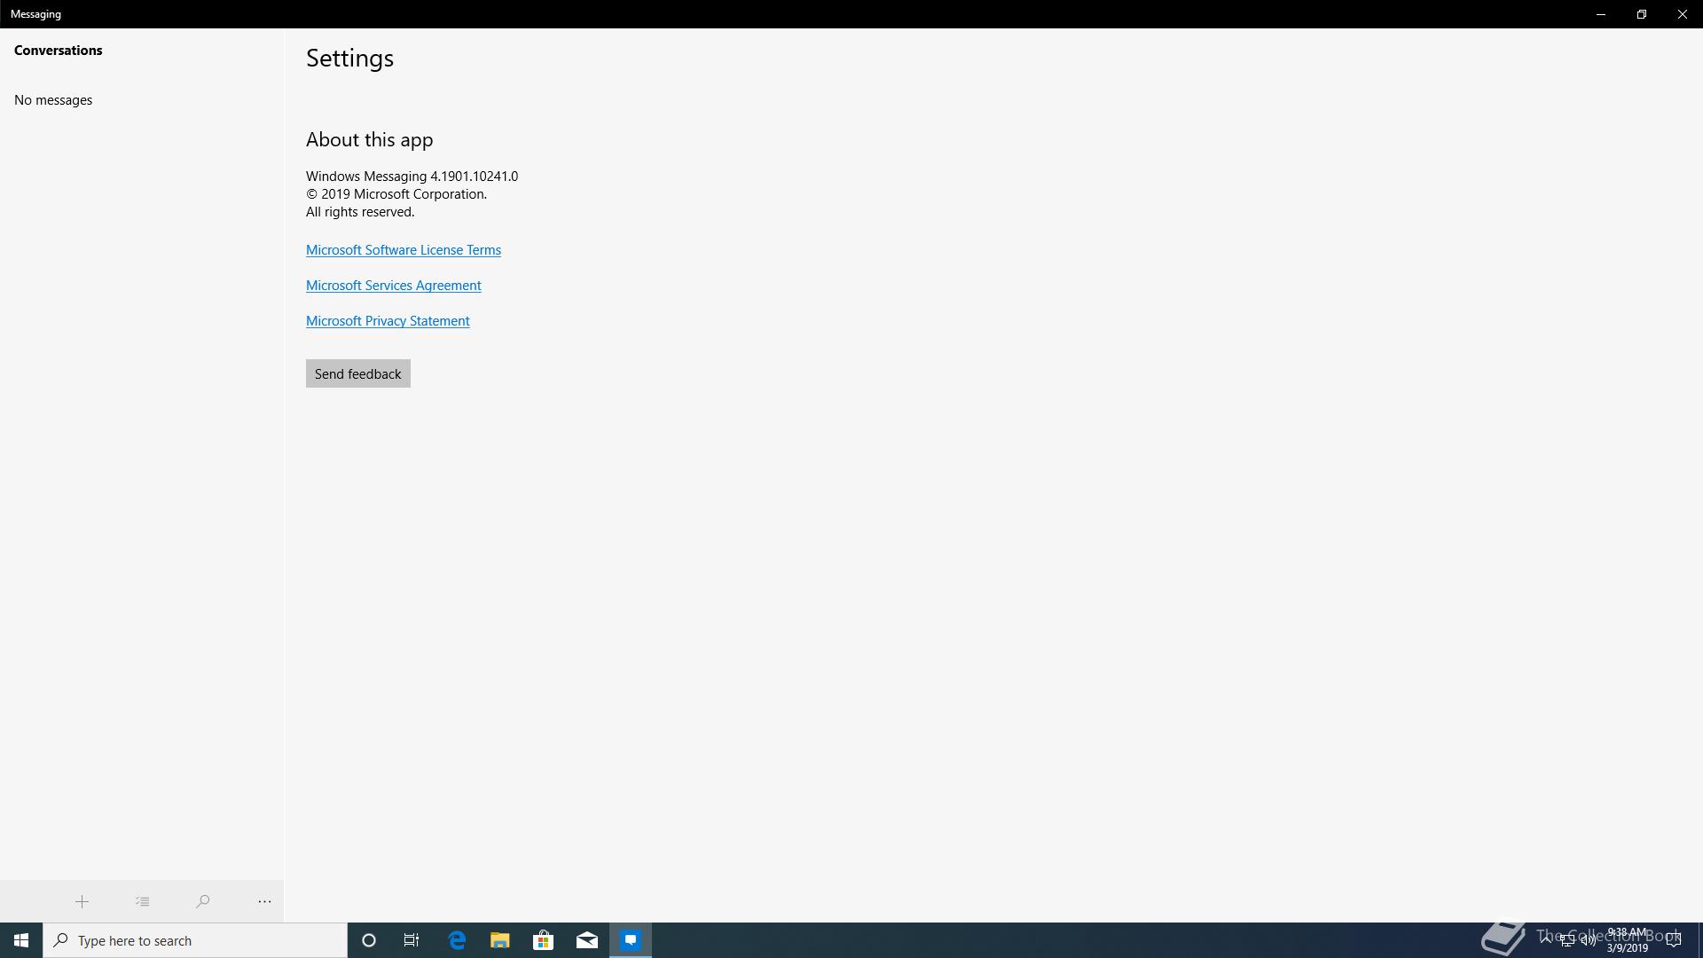This screenshot has height=958, width=1703.
Task: Open Microsoft Privacy Statement link
Action: 388,321
